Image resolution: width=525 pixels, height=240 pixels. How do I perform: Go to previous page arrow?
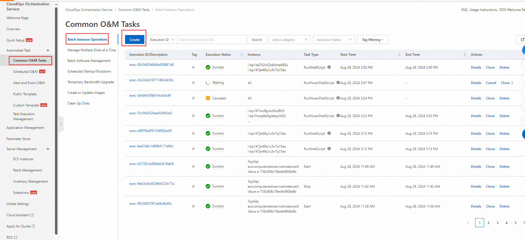click(x=468, y=223)
